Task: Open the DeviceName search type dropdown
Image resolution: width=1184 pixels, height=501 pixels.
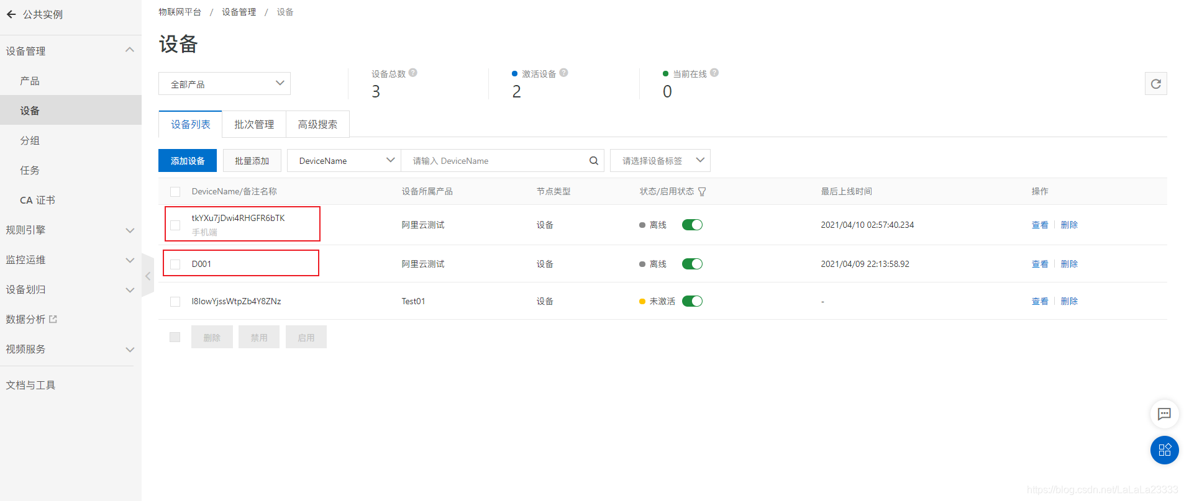Action: click(x=344, y=161)
